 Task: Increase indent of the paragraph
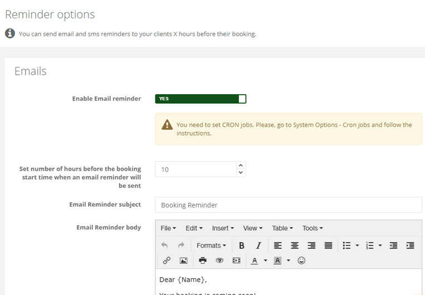click(x=410, y=245)
